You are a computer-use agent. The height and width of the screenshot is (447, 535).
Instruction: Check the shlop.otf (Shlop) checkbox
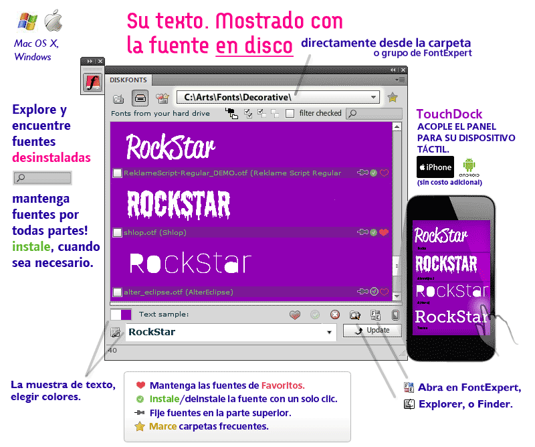[x=117, y=233]
